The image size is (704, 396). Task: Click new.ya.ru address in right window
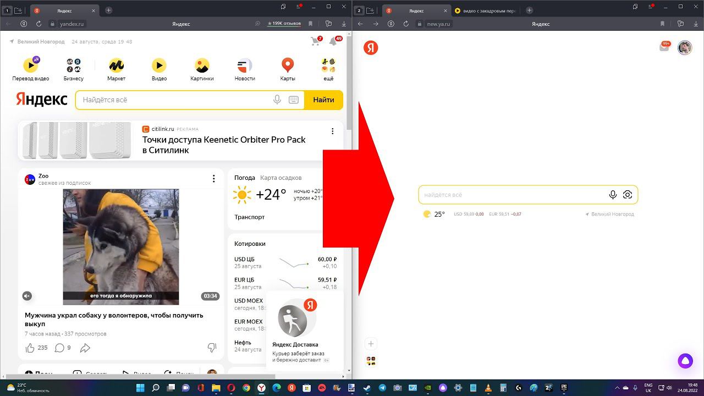438,24
